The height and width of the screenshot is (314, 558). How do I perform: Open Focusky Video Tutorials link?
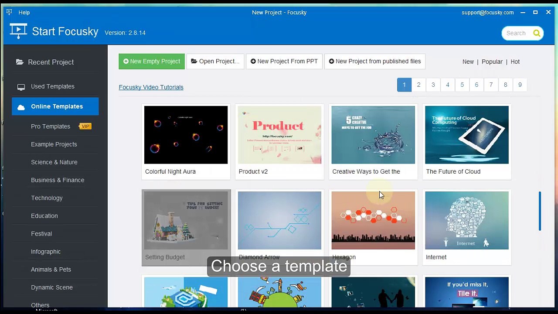click(x=151, y=87)
